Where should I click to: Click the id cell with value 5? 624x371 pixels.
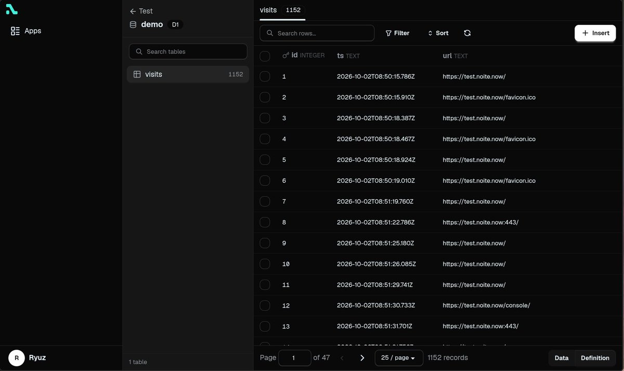[x=284, y=160]
